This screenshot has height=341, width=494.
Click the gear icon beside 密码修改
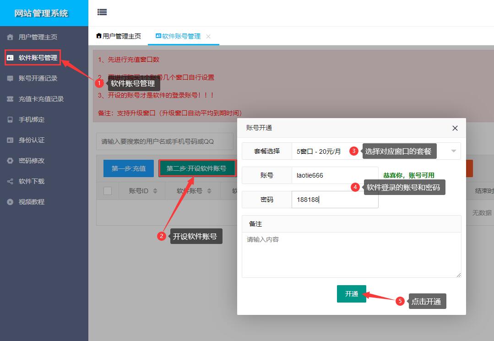pyautogui.click(x=10, y=161)
